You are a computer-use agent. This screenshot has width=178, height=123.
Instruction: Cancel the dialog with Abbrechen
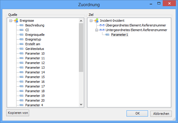coord(161,114)
